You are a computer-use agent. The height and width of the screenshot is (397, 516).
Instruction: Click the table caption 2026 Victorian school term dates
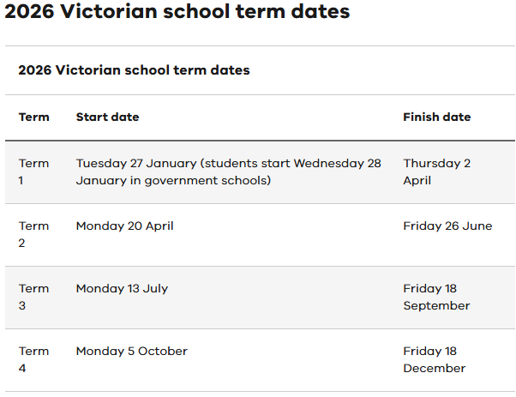(134, 70)
